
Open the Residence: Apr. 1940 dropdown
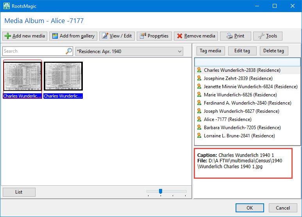(129, 52)
